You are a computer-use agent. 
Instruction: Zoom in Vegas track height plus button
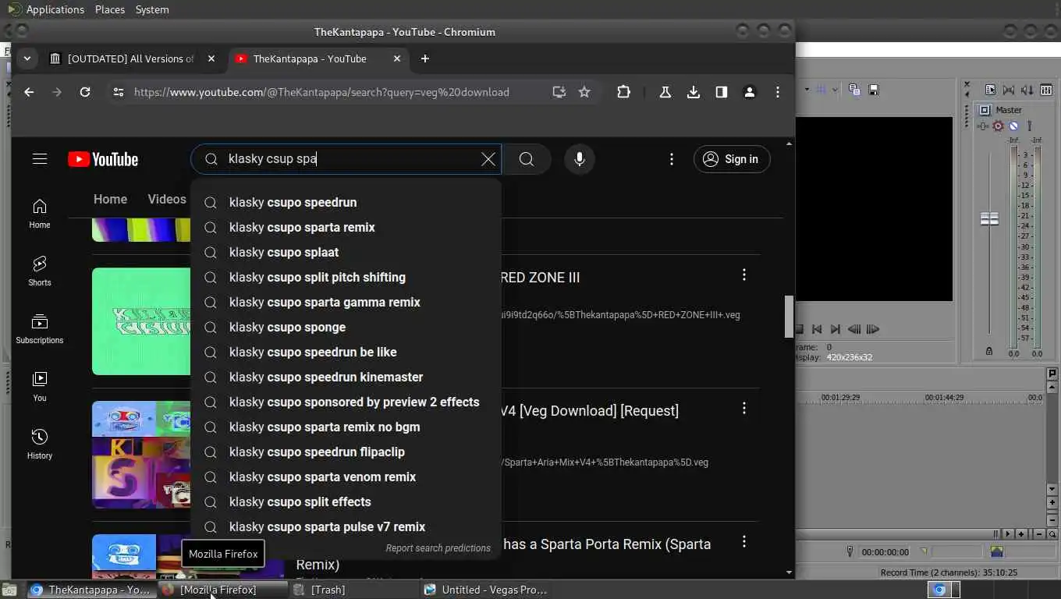click(x=1052, y=502)
